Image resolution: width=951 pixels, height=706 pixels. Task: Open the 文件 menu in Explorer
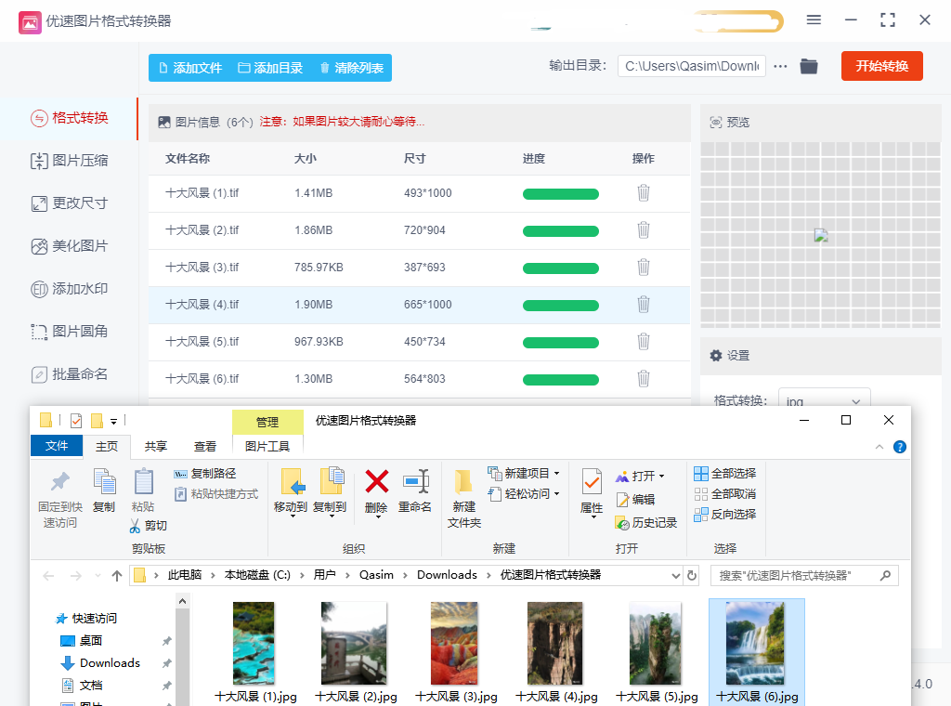[57, 445]
